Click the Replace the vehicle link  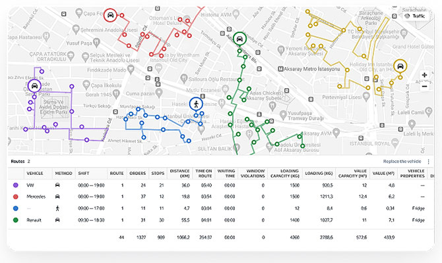[402, 161]
